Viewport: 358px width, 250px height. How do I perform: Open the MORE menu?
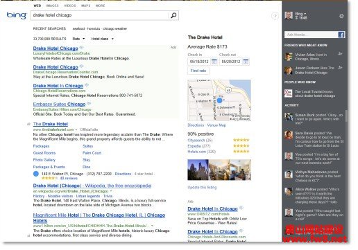coord(100,6)
